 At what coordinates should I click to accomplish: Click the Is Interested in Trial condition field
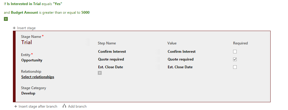click(24, 4)
